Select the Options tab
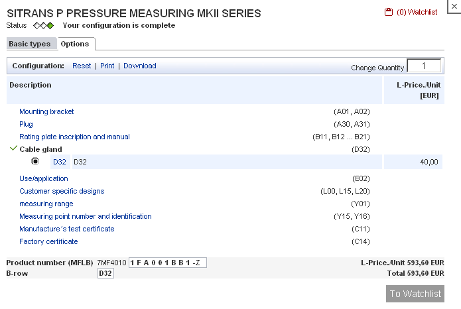 (75, 44)
